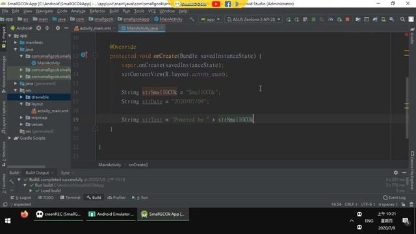This screenshot has width=416, height=234.
Task: Expand the drawable folder node
Action: [21, 97]
